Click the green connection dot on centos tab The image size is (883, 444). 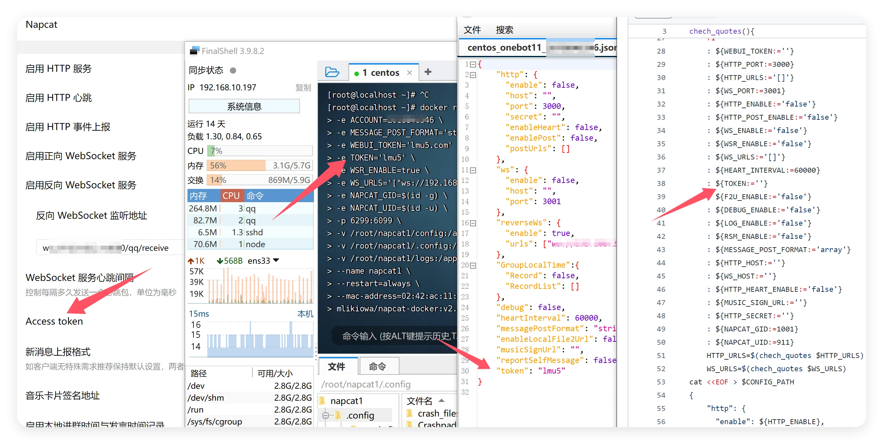[356, 73]
